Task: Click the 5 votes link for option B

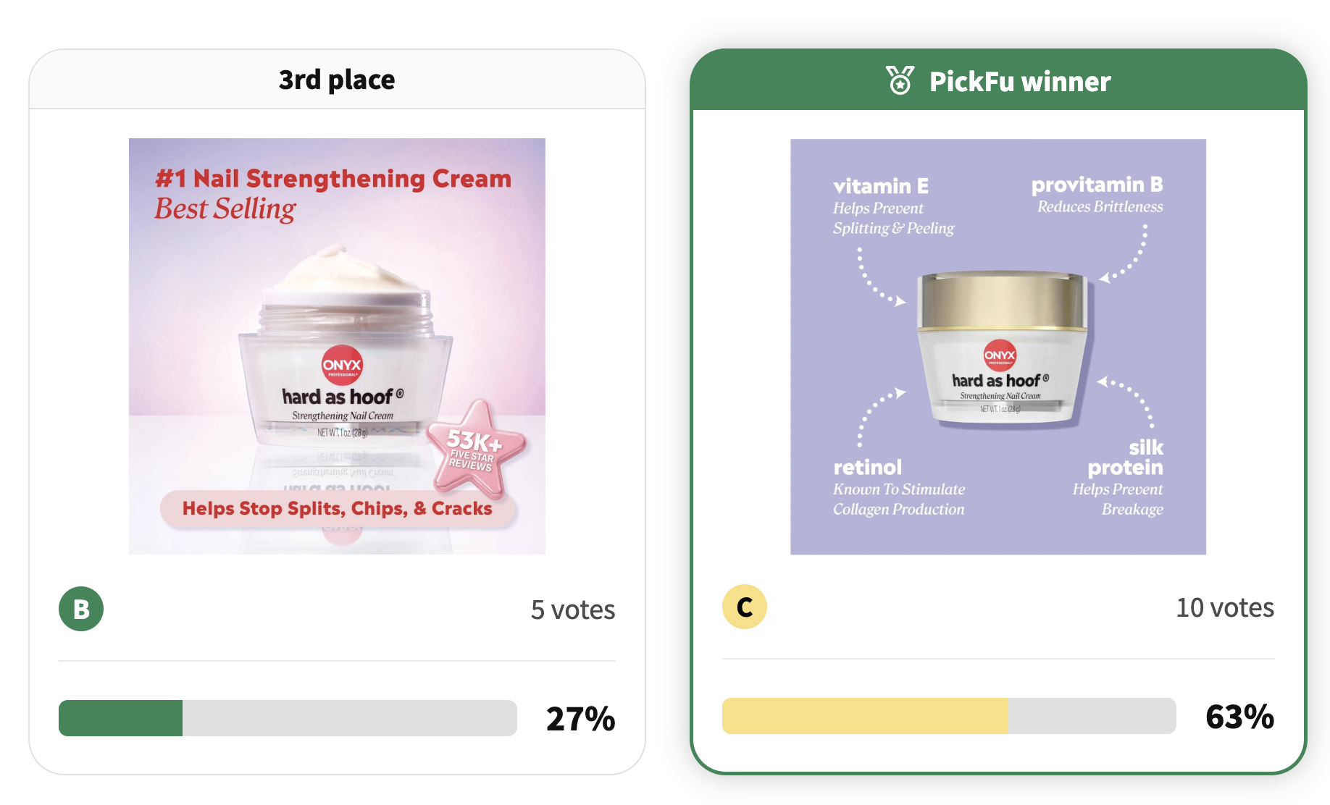Action: (x=573, y=610)
